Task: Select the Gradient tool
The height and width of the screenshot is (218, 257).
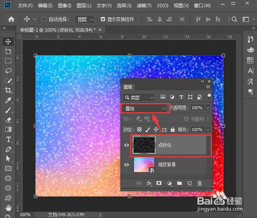Action: (x=8, y=130)
